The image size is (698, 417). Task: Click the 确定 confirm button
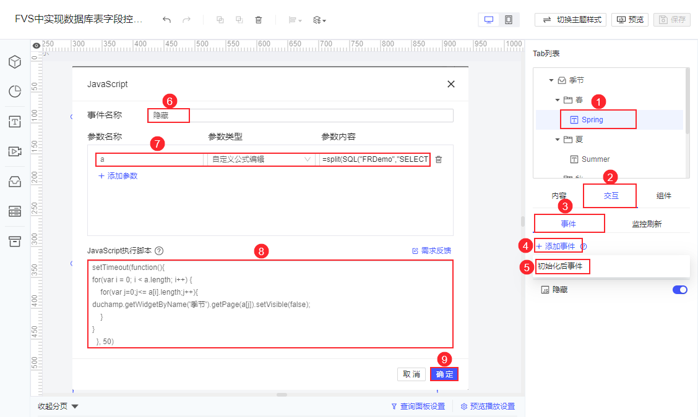tap(444, 374)
